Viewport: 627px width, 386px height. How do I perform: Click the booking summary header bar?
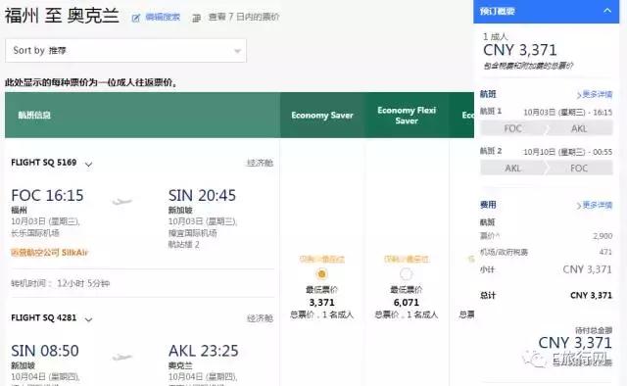(x=547, y=11)
